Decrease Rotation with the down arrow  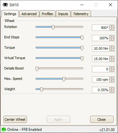112,29
